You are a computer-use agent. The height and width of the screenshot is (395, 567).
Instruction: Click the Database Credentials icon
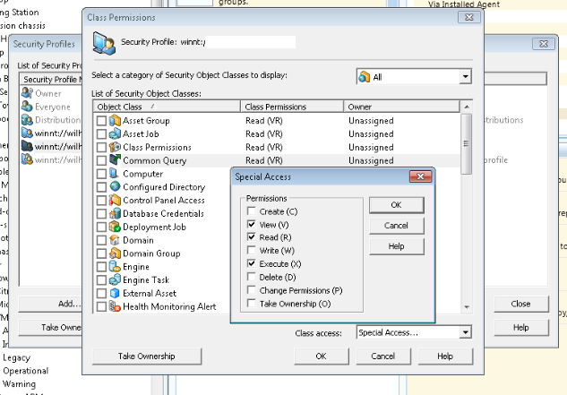[115, 214]
